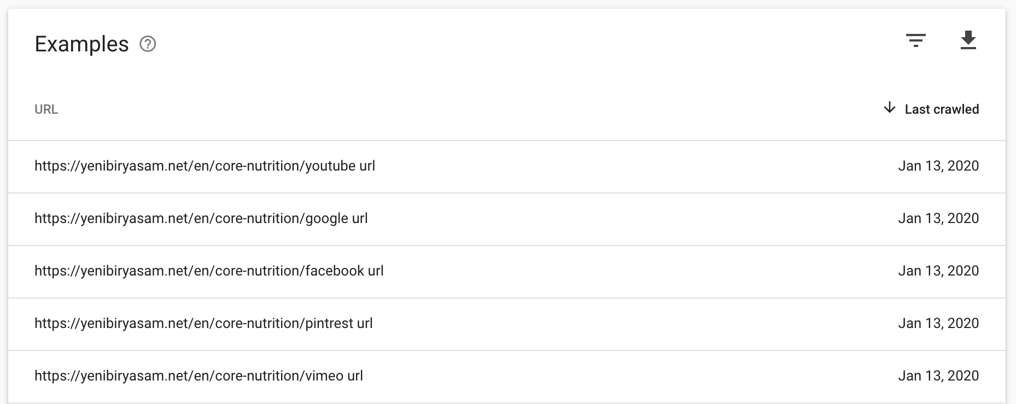Select the core-nutrition/pintrest url entry

pos(203,324)
